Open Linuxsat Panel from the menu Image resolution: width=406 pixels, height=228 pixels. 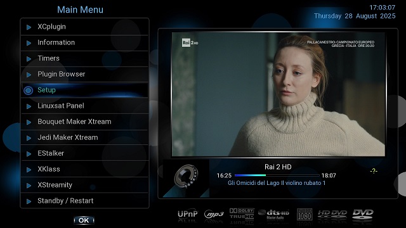click(x=84, y=106)
